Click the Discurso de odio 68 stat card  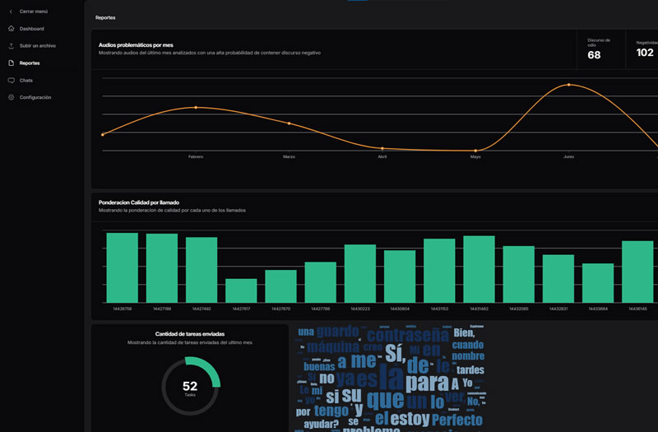[x=600, y=49]
